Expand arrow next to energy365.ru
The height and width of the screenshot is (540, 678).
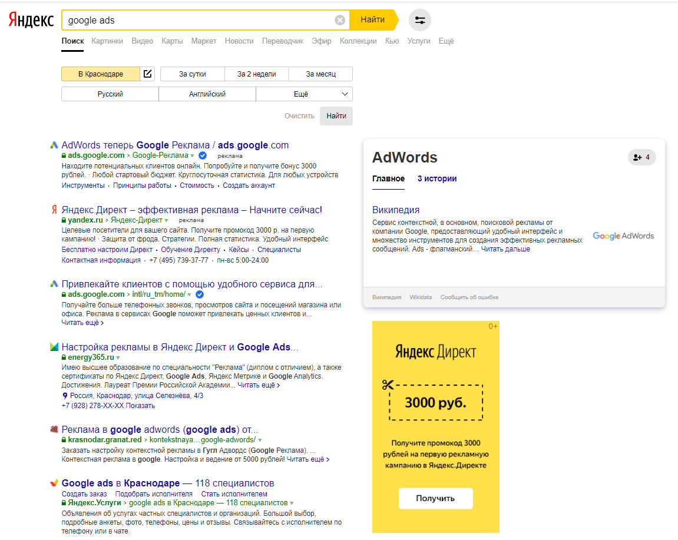click(x=118, y=358)
